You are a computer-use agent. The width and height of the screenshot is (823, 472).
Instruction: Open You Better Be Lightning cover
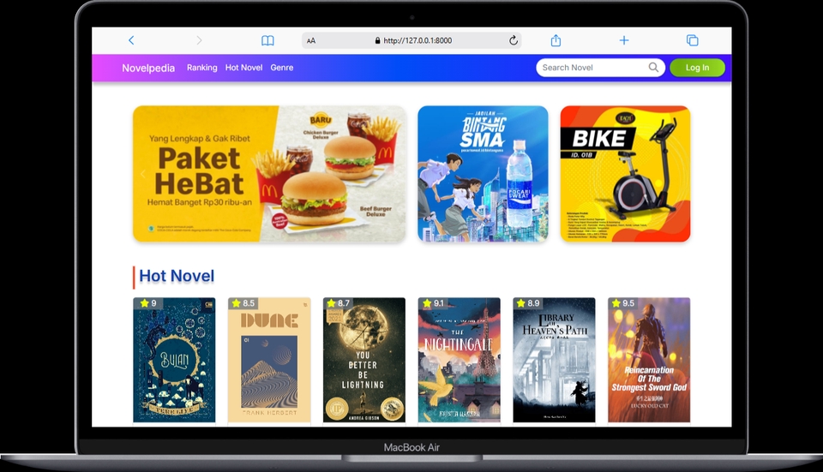(x=364, y=361)
